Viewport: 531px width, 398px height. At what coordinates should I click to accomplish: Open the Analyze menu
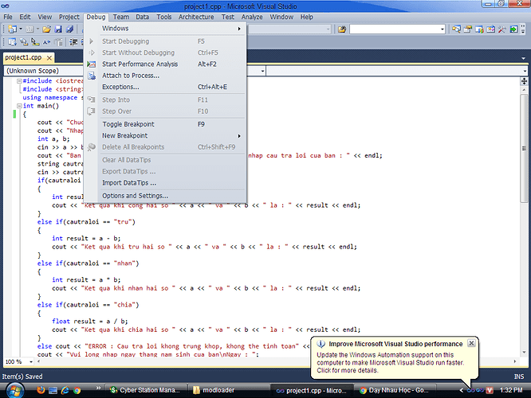point(252,17)
